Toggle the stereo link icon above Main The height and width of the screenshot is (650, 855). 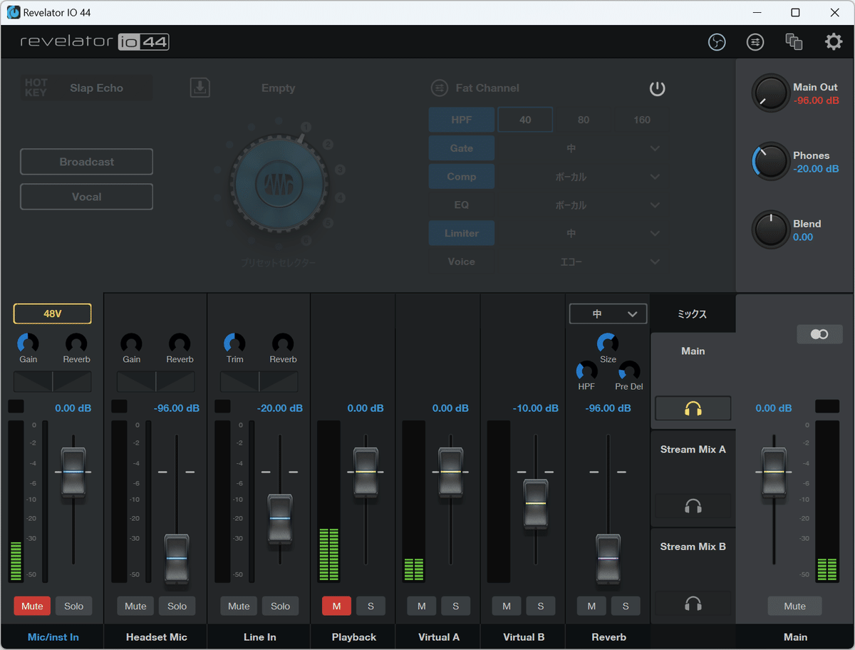coord(819,334)
